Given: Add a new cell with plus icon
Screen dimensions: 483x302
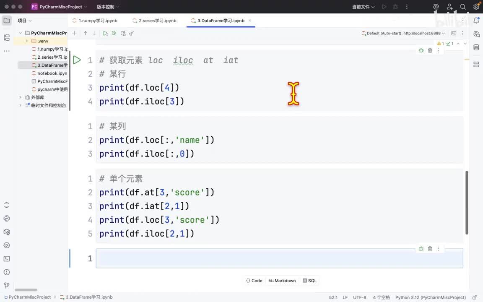Looking at the screenshot, I should [x=74, y=33].
